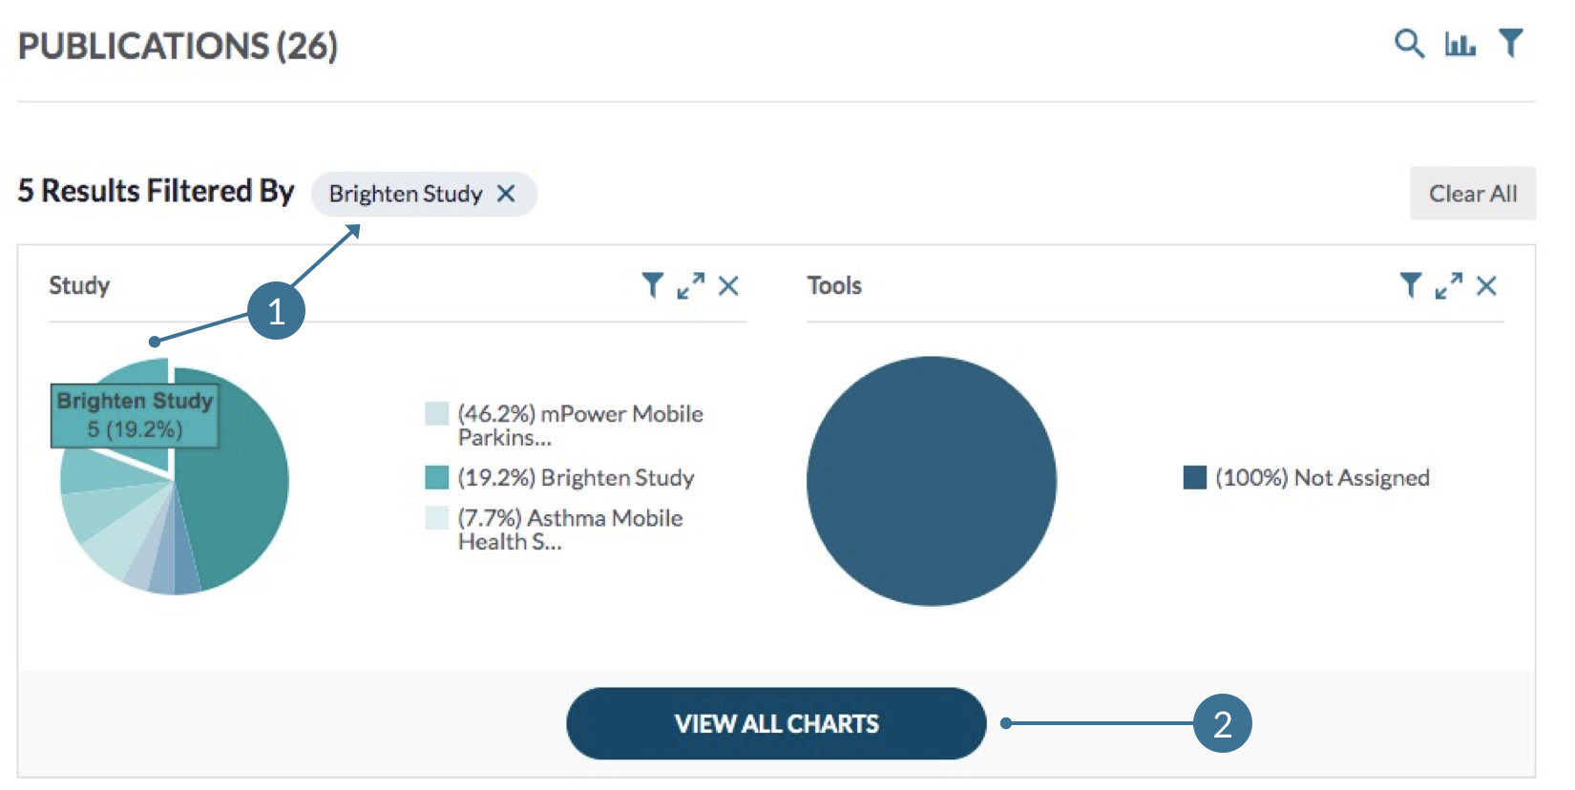The height and width of the screenshot is (790, 1575).
Task: Click the View All Charts button
Action: 776,724
